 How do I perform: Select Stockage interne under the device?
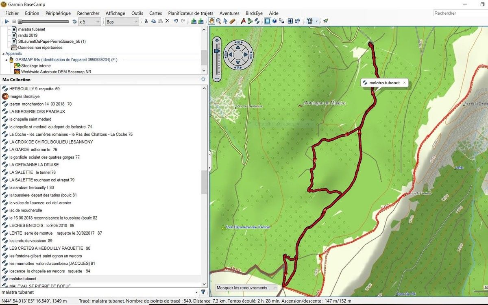coord(36,65)
